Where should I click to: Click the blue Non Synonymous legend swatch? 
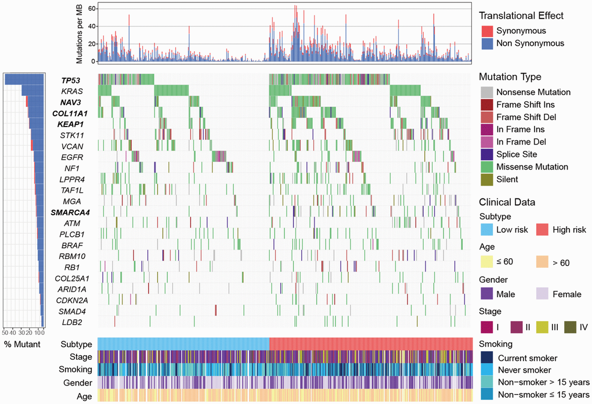click(x=485, y=43)
